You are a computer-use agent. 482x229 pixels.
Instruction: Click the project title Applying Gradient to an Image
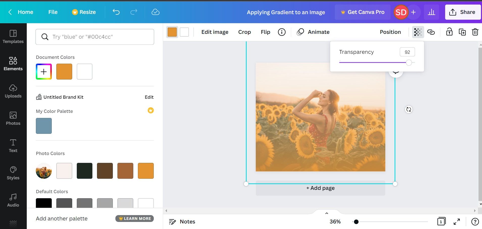(286, 12)
